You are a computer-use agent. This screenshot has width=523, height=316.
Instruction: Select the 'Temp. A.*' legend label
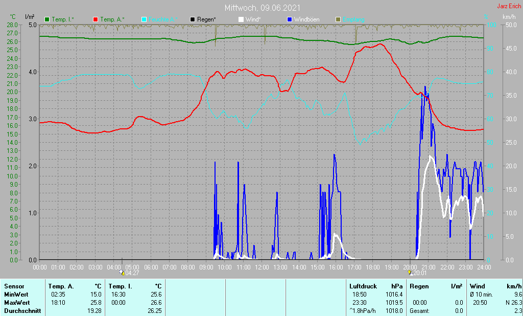coord(112,19)
